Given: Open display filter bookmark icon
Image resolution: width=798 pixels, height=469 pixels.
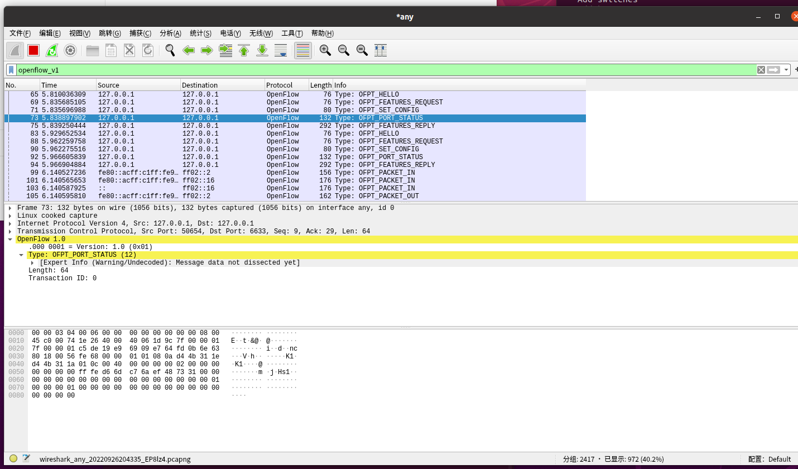Looking at the screenshot, I should (x=11, y=70).
